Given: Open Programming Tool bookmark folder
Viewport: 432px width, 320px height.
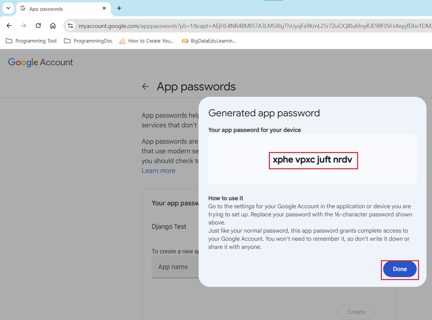Looking at the screenshot, I should tap(31, 41).
